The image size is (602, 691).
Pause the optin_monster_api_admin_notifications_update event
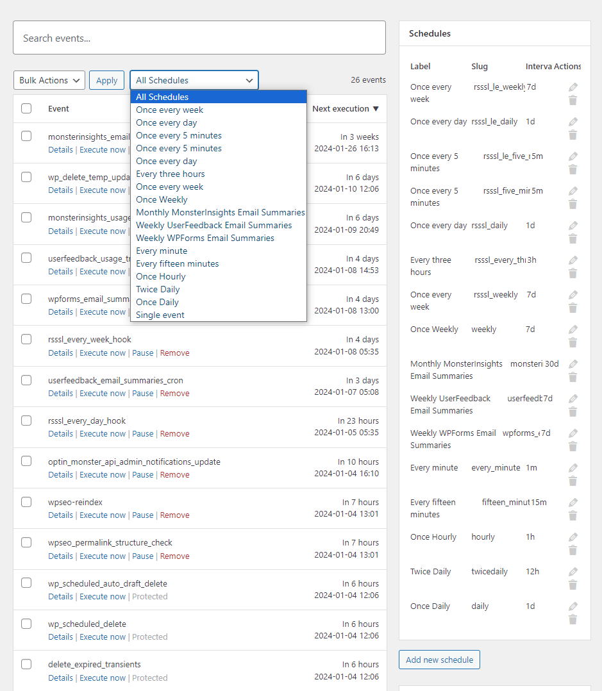click(143, 474)
